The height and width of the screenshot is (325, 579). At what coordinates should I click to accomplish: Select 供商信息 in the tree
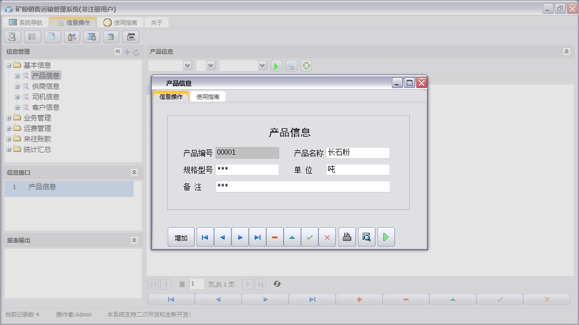coord(45,86)
